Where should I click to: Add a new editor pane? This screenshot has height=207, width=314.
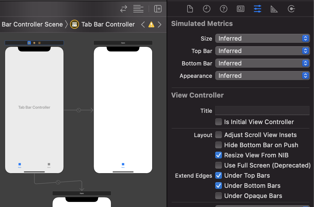(x=158, y=9)
